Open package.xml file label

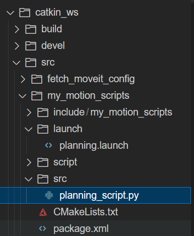tap(81, 229)
